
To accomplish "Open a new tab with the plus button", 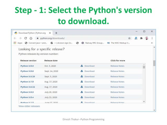I will pyautogui.click(x=56, y=33).
